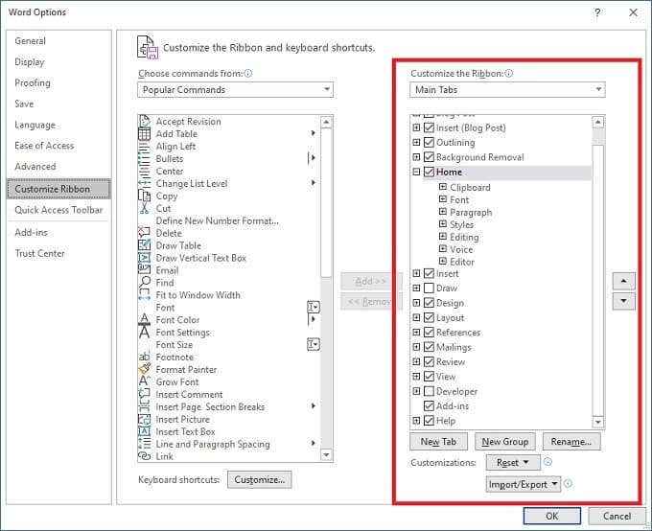Click the Find magnifier icon
652x531 pixels.
[144, 283]
